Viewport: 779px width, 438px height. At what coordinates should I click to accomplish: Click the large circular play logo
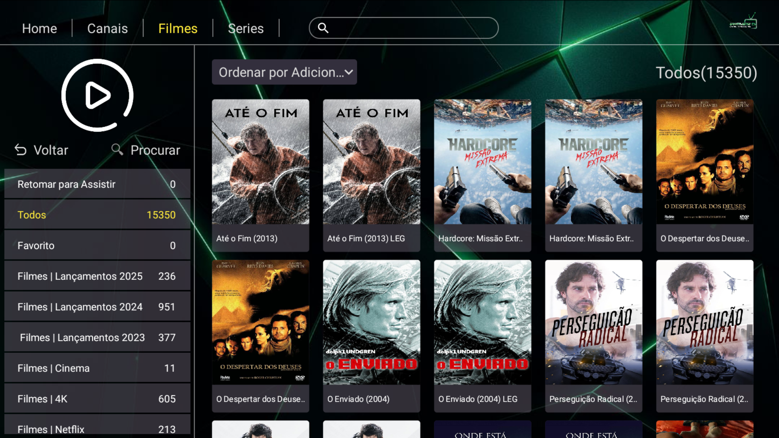point(97,95)
